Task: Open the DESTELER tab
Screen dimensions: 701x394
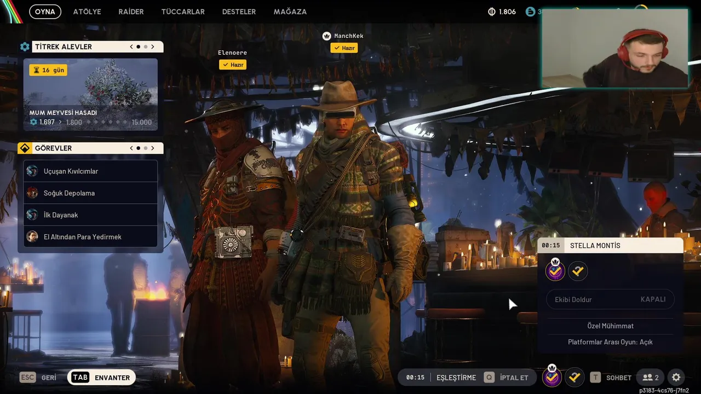Action: pyautogui.click(x=239, y=11)
